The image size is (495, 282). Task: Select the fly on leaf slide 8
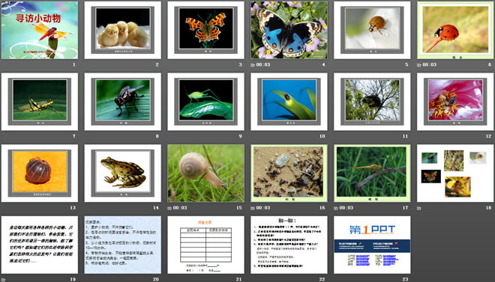123,102
